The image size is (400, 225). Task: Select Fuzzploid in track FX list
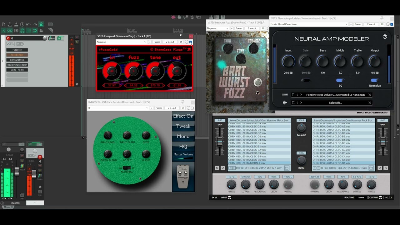17,50
